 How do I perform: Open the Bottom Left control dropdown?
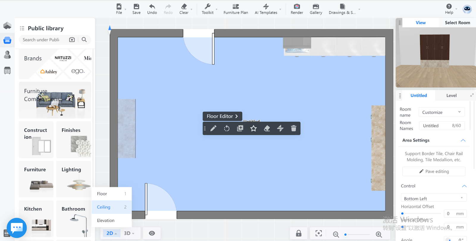tap(433, 199)
